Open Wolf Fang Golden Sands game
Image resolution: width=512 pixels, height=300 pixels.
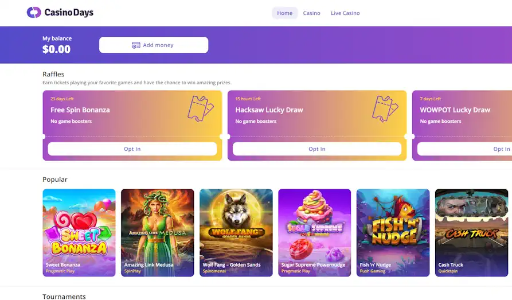click(x=236, y=233)
